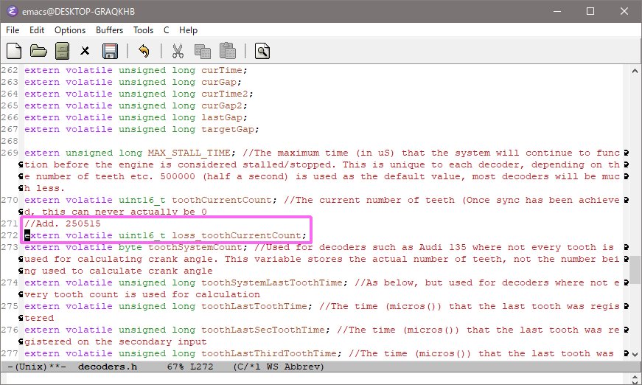Open the Tools menu
Image resolution: width=642 pixels, height=385 pixels.
click(x=143, y=30)
